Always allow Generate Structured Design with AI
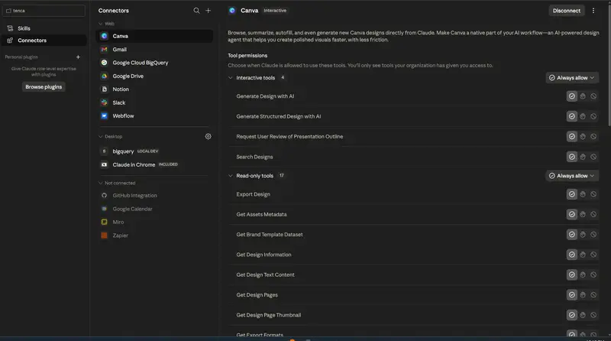The image size is (611, 341). [571, 116]
